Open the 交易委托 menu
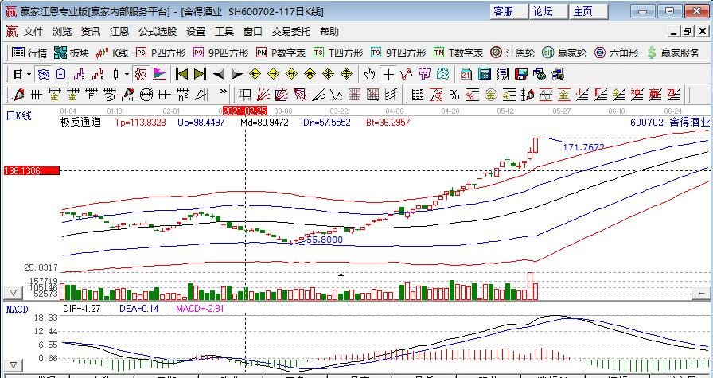 pyautogui.click(x=291, y=31)
